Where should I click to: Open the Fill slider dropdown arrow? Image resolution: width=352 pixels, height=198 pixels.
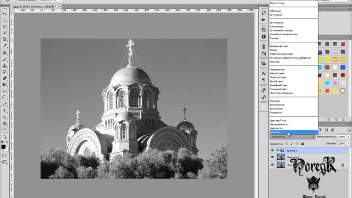(x=348, y=144)
